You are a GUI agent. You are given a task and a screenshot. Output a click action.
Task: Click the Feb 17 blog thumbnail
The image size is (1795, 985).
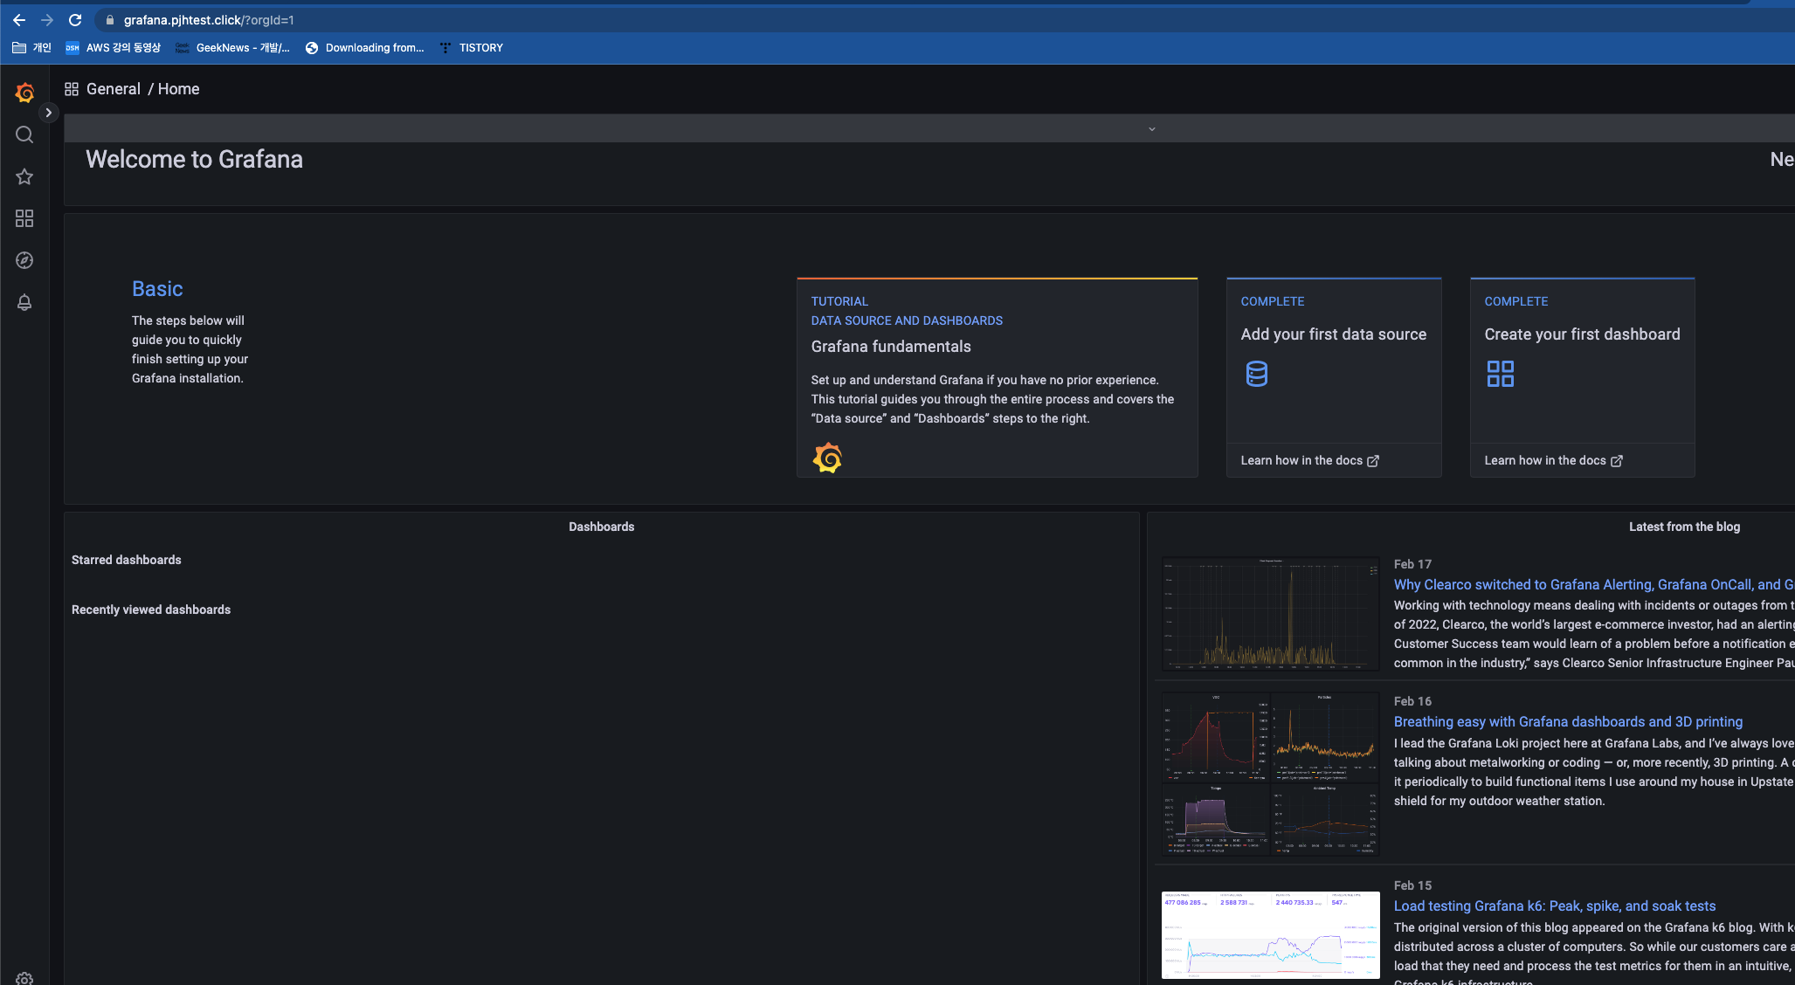pyautogui.click(x=1270, y=614)
